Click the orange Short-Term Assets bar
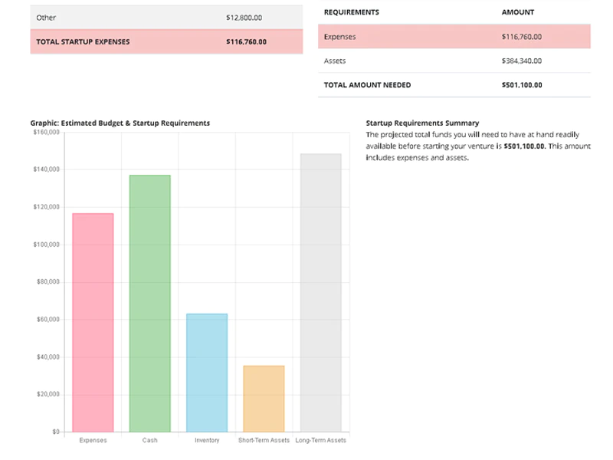 click(x=264, y=399)
